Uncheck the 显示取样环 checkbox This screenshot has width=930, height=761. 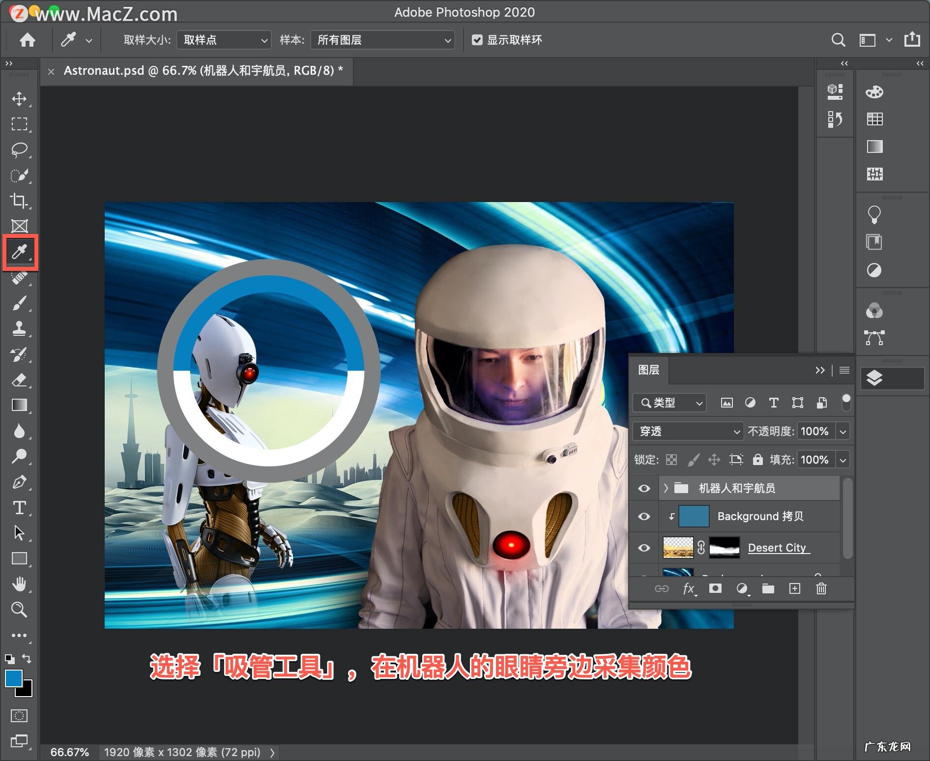click(477, 40)
